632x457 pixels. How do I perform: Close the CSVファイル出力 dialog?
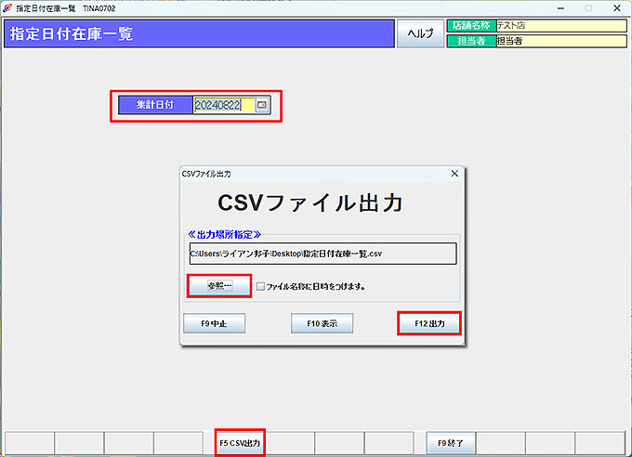pos(454,174)
